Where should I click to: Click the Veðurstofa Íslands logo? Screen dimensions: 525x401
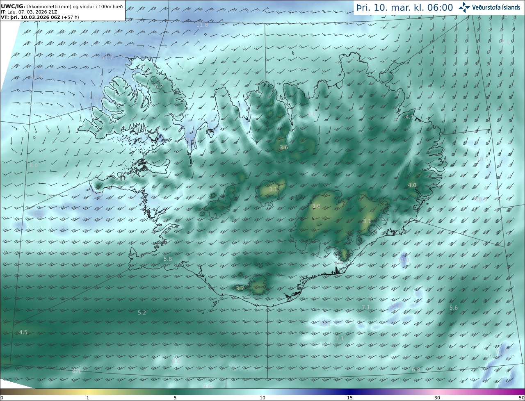point(489,7)
